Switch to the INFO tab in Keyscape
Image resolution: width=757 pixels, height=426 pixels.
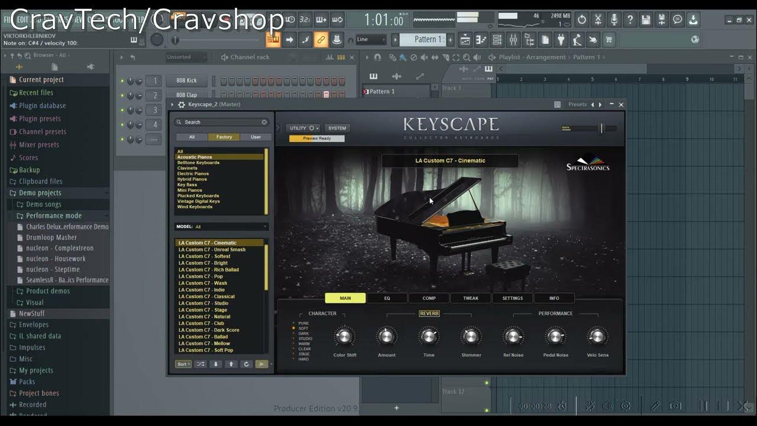click(554, 298)
